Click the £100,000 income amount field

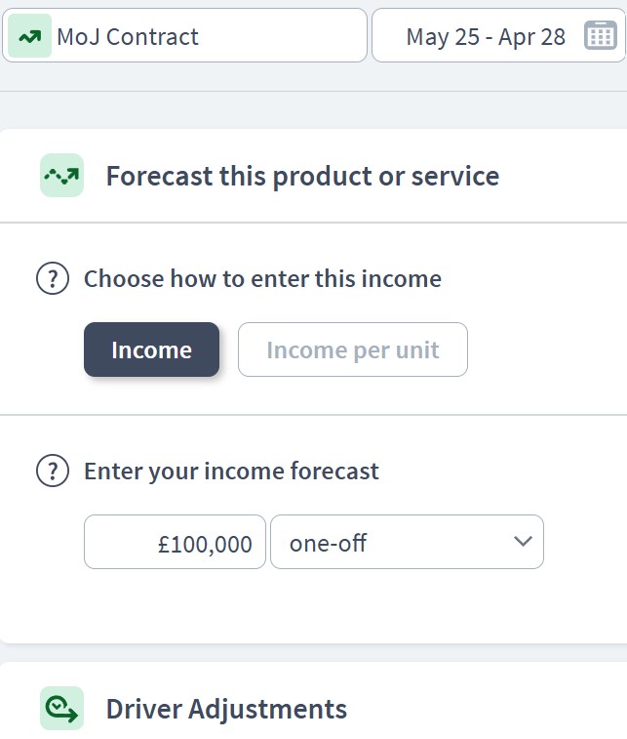[x=175, y=542]
